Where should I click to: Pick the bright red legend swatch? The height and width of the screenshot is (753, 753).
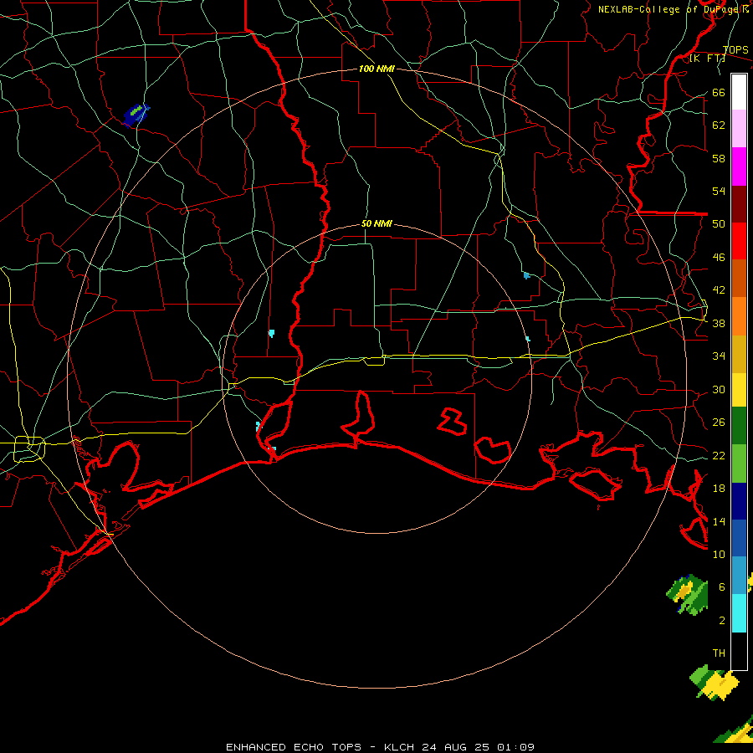pyautogui.click(x=739, y=241)
